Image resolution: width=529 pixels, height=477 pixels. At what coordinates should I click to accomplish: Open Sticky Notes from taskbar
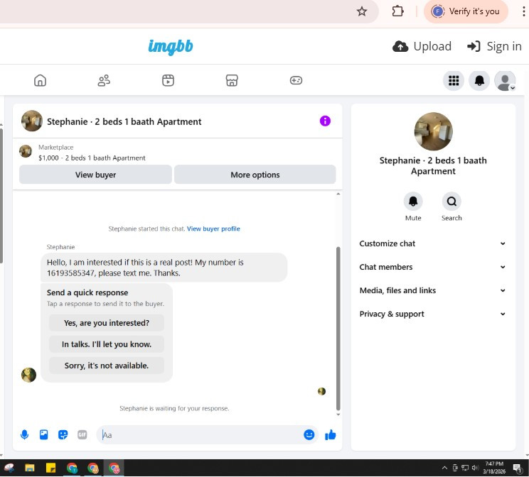pyautogui.click(x=50, y=468)
